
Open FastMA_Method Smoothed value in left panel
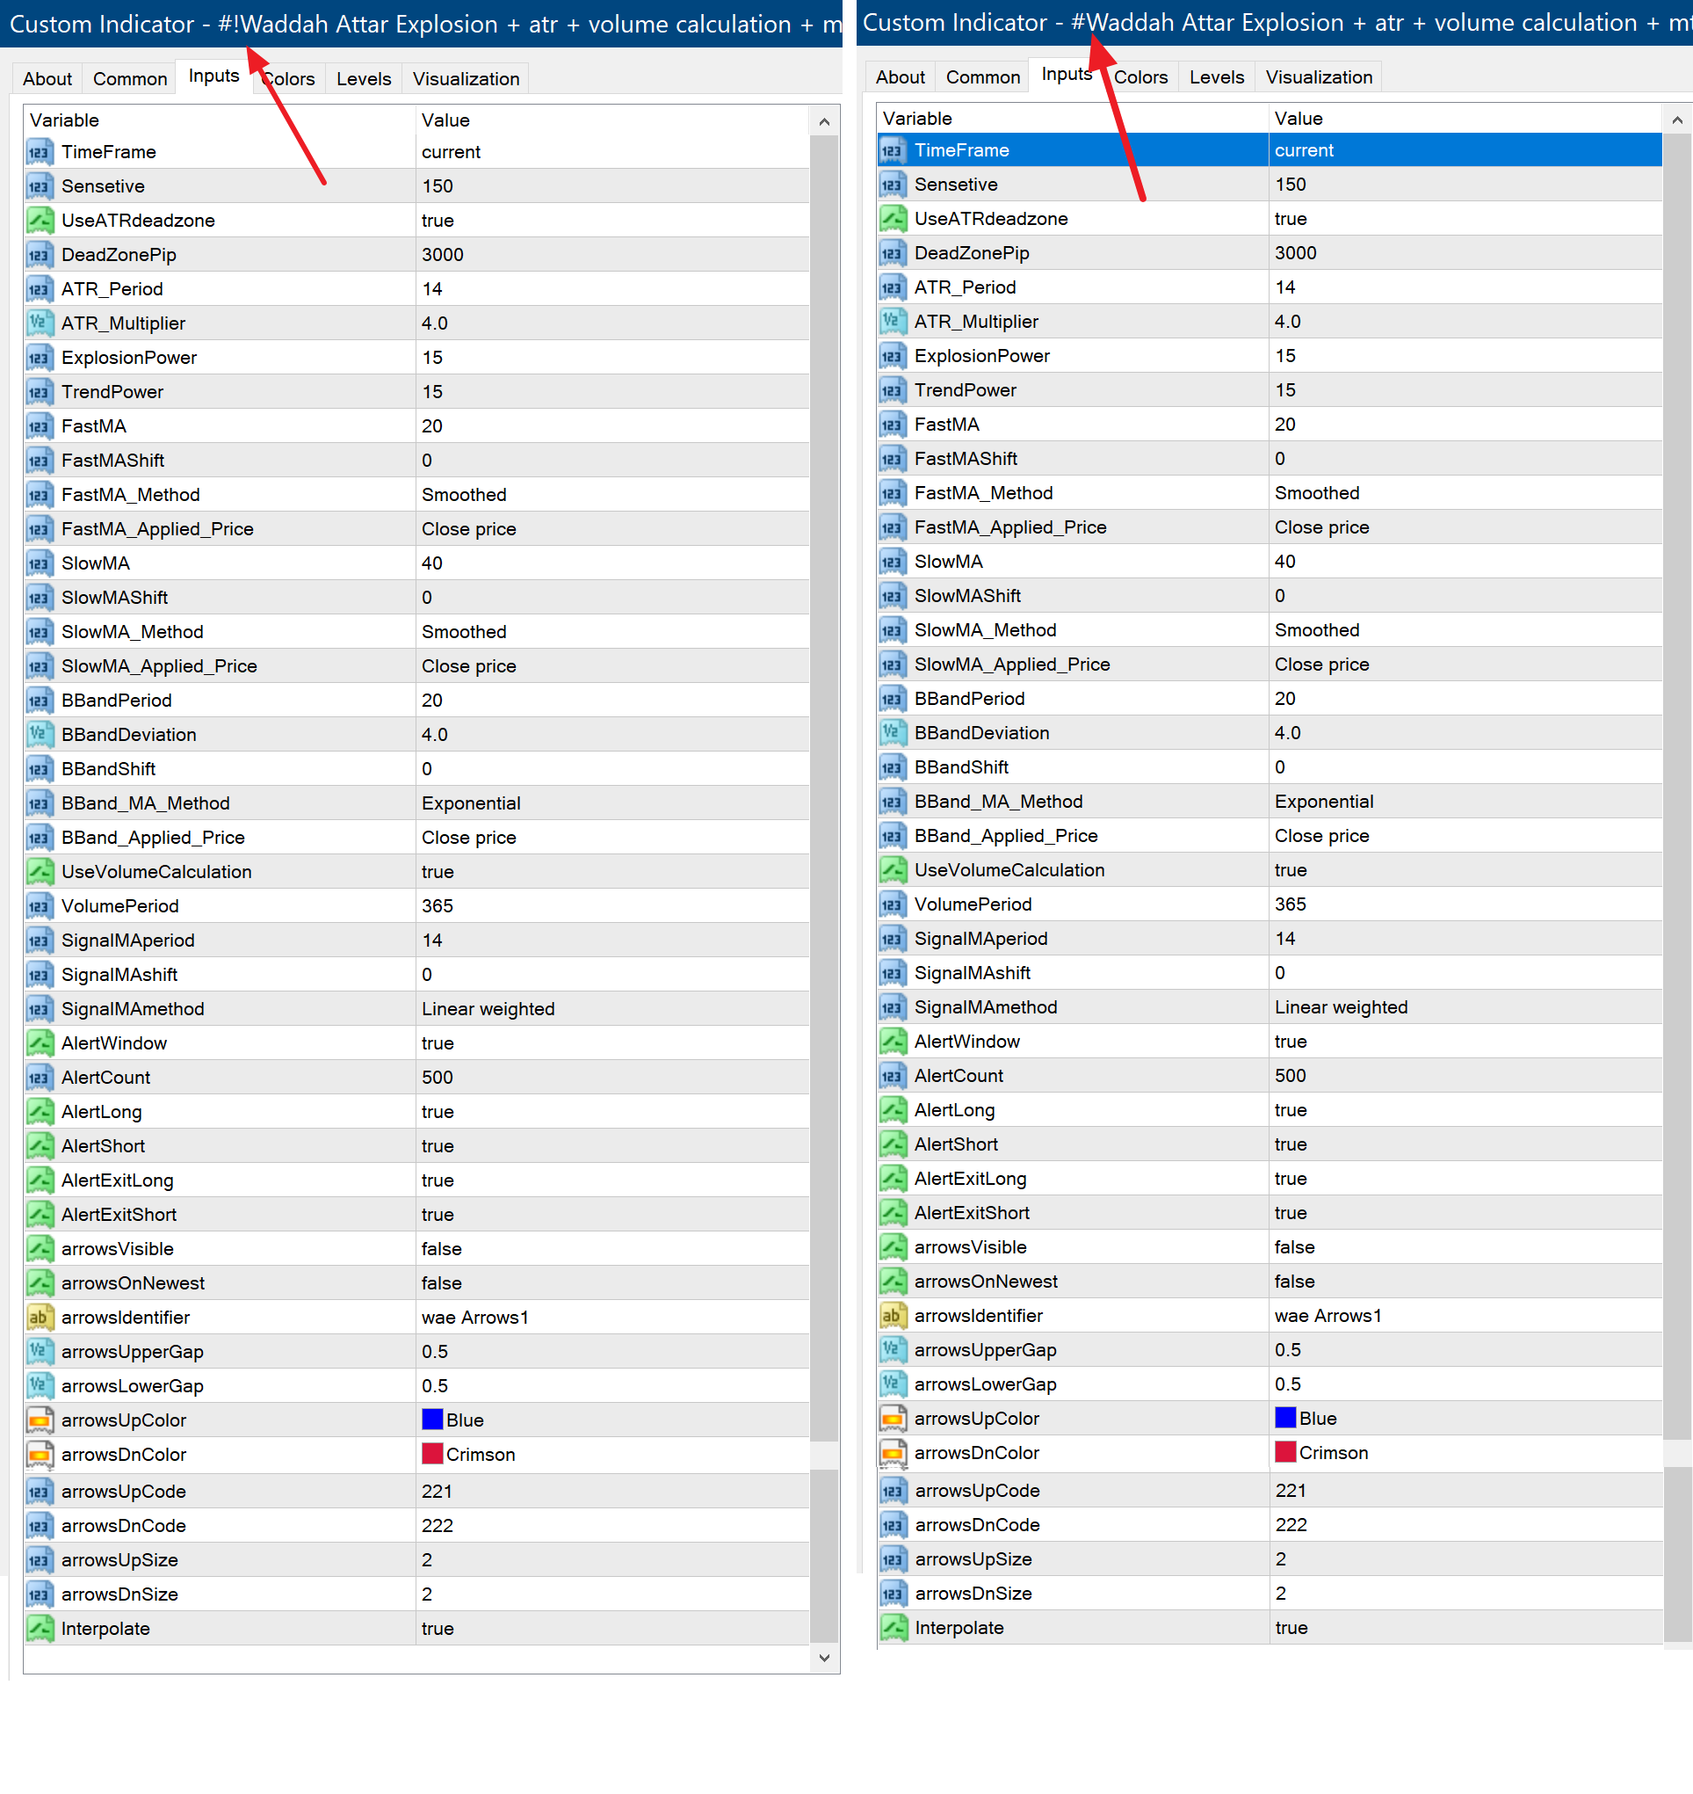464,495
